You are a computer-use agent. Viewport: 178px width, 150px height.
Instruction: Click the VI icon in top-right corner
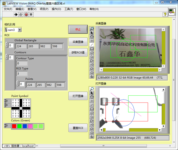[x=172, y=12]
